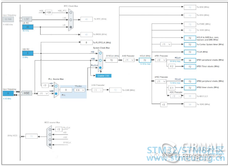Click the '36 MHz max' PCLK1 note
The height and width of the screenshot is (166, 228).
click(x=175, y=61)
